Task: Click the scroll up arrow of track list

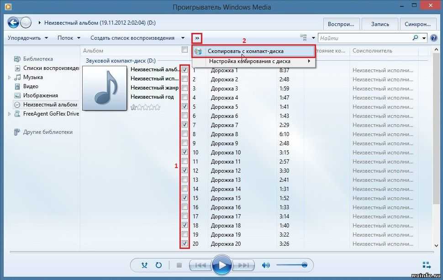Action: [436, 49]
